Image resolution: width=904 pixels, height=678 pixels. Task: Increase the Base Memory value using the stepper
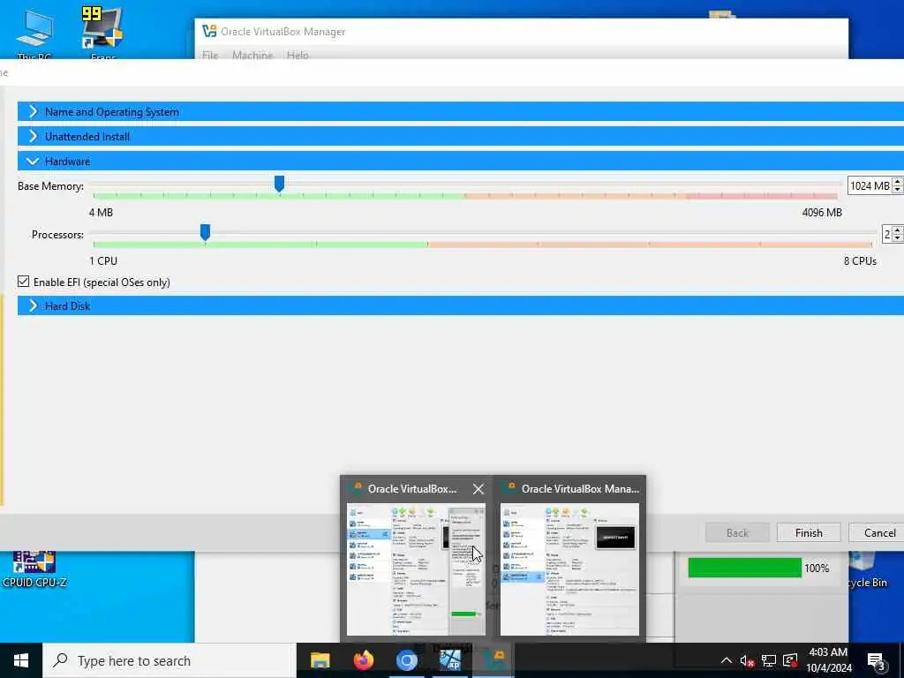[x=898, y=182]
